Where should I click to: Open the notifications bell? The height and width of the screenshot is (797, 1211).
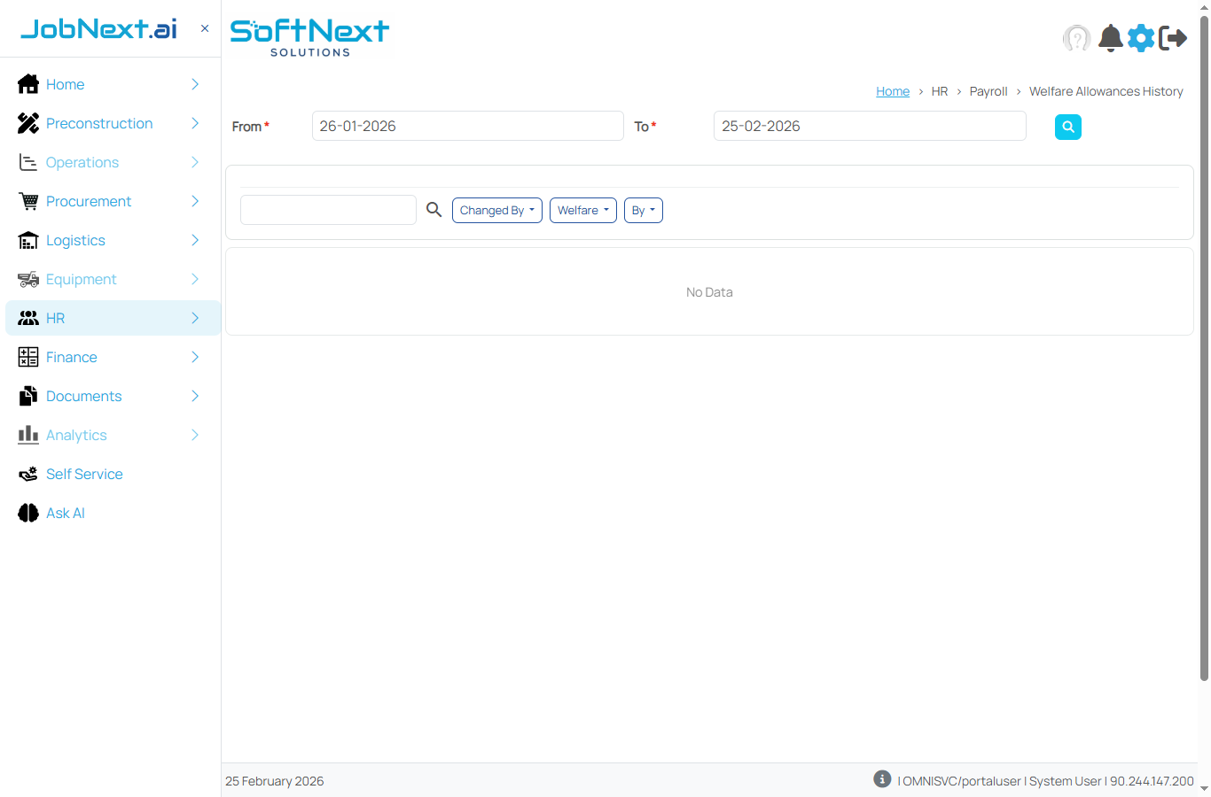[x=1110, y=38]
